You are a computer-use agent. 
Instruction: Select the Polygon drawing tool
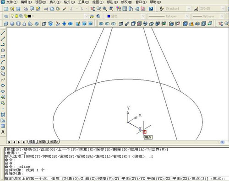pos(3,50)
